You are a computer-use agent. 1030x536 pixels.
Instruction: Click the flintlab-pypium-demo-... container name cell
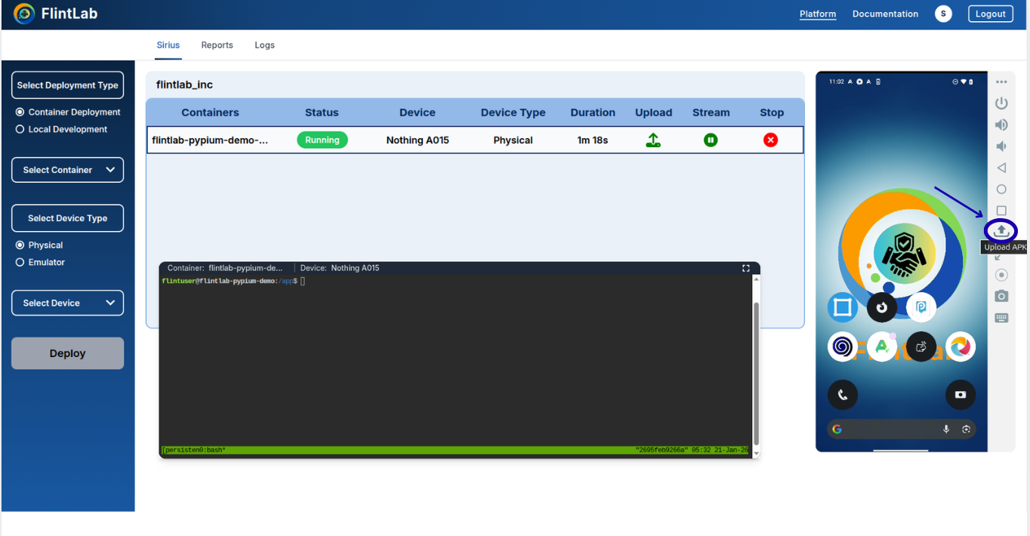click(210, 140)
